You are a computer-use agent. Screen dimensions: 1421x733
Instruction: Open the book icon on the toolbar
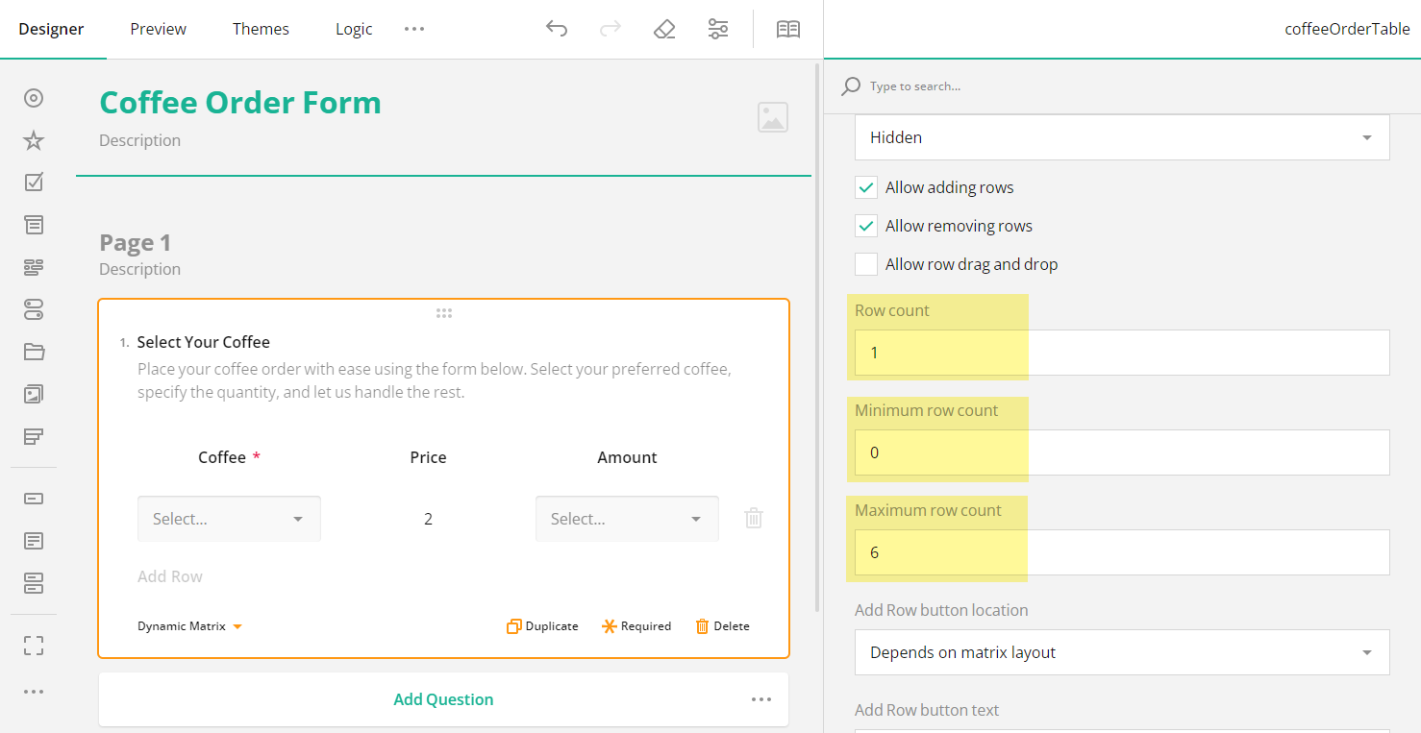pos(787,29)
